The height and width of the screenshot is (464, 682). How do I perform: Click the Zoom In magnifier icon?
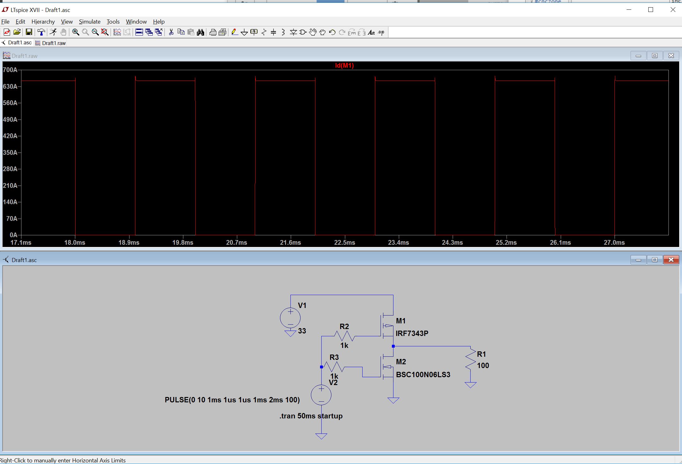coord(76,32)
